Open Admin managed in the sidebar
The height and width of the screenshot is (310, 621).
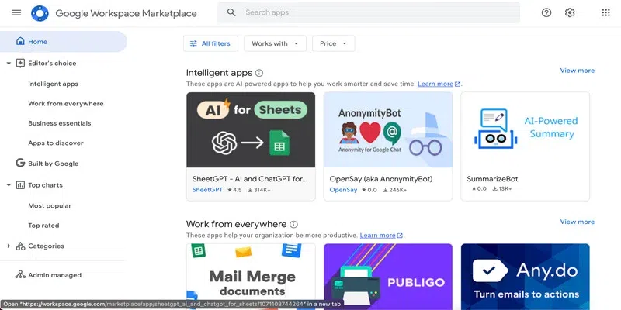pyautogui.click(x=54, y=275)
